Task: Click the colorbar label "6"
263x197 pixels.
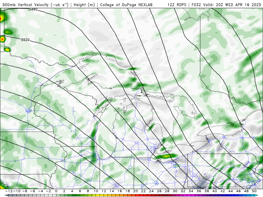Action: pyautogui.click(x=80, y=191)
